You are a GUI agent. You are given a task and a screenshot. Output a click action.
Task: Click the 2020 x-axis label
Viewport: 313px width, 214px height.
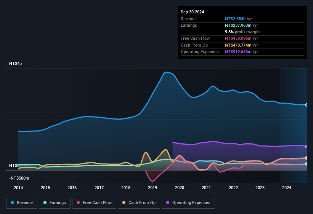180,188
